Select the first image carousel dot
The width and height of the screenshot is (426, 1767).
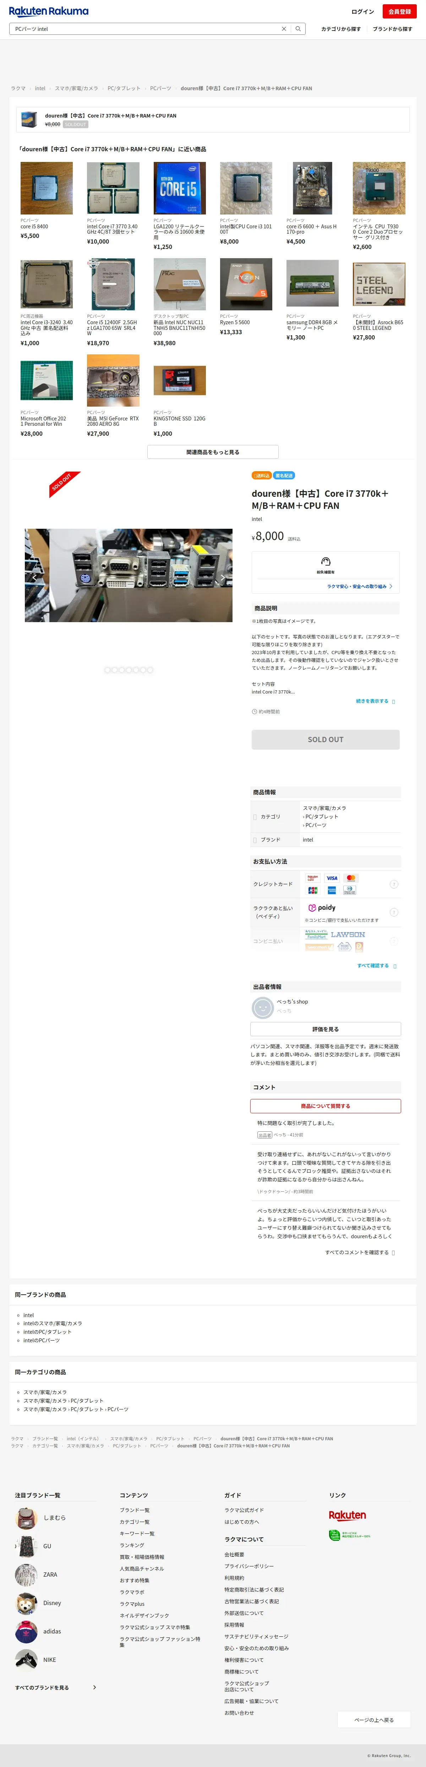point(107,669)
